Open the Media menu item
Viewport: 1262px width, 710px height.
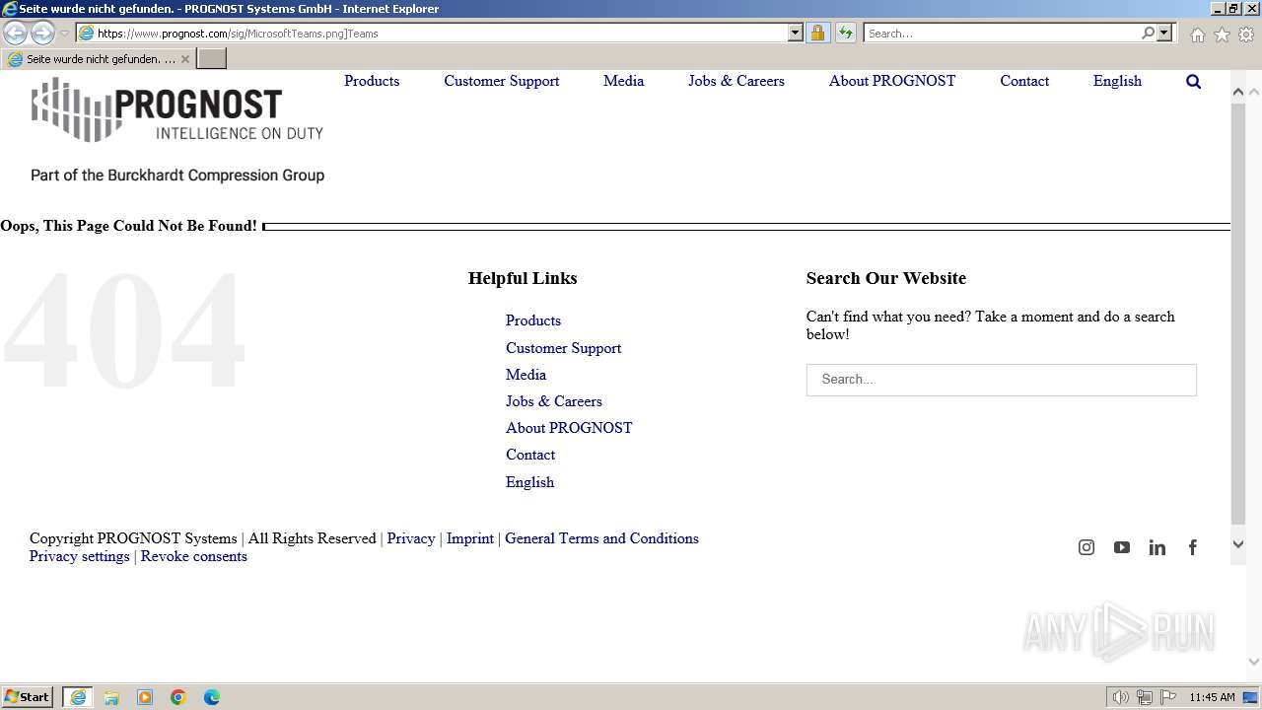point(623,81)
